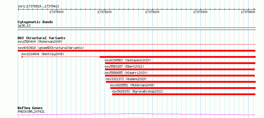Click the red bar under nsv5886685
264x118 pixels.
click(180, 76)
